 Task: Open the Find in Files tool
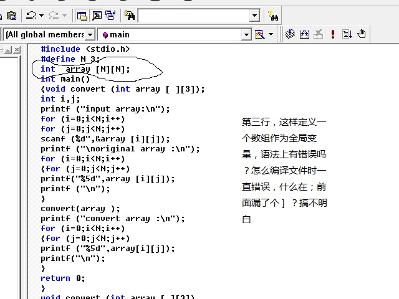(130, 15)
